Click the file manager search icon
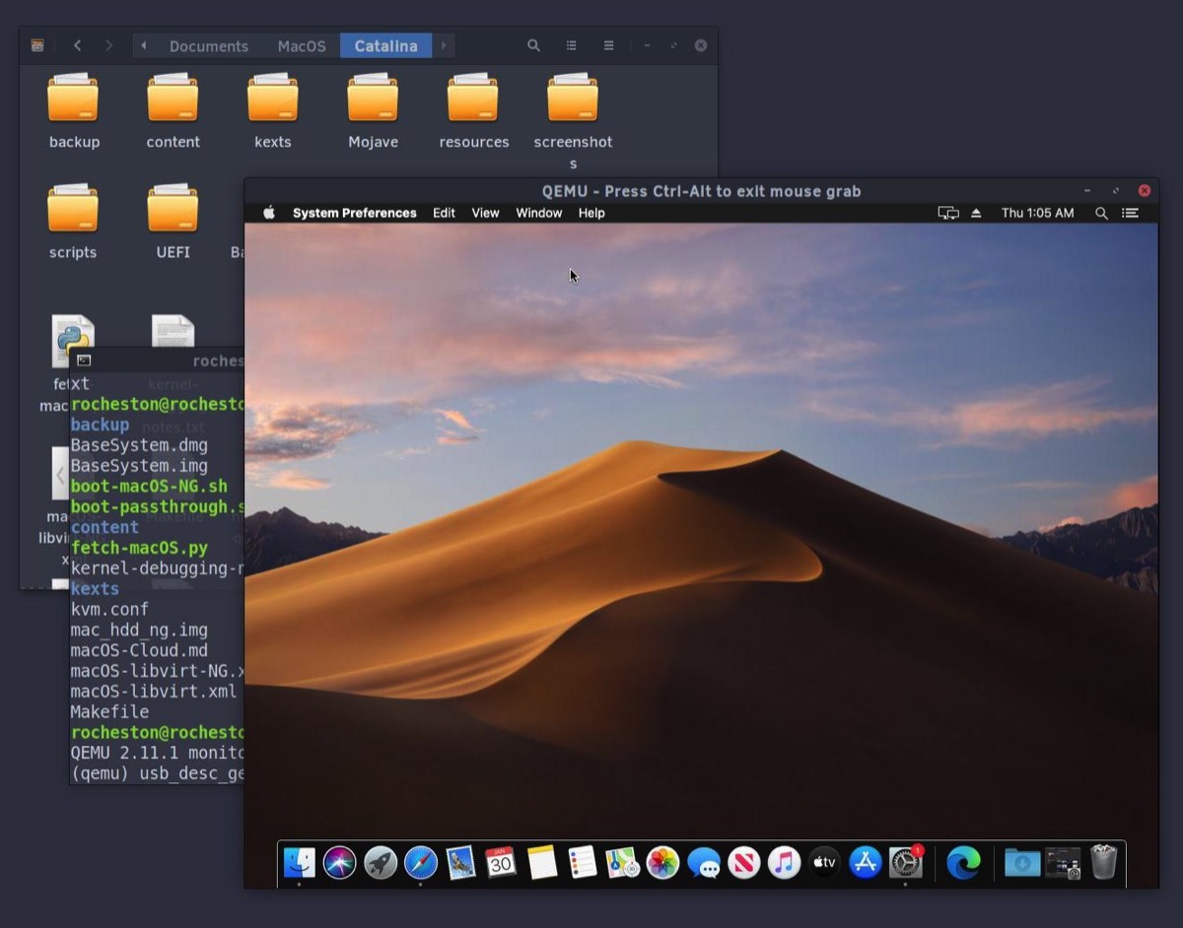 click(x=533, y=45)
